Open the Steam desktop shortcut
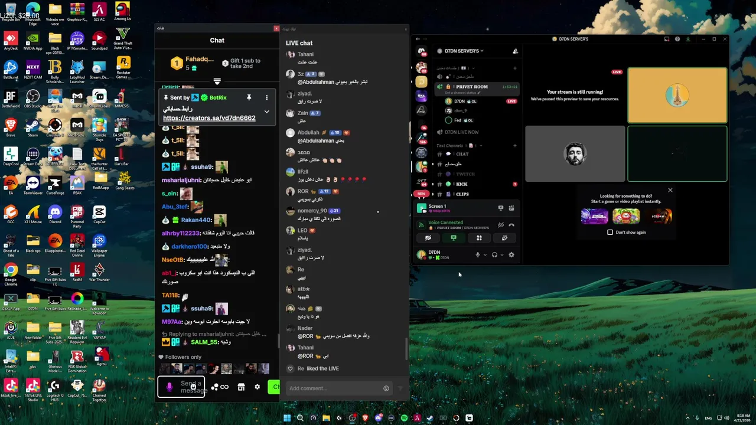This screenshot has height=425, width=756. tap(32, 128)
